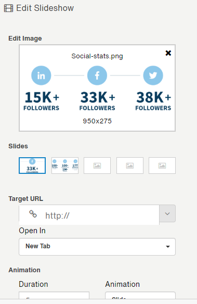The image size is (197, 304).
Task: Select the second slide thumbnail with stats
Action: (65, 166)
